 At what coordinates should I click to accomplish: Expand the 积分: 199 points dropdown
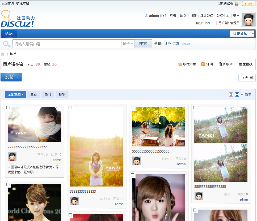point(204,23)
